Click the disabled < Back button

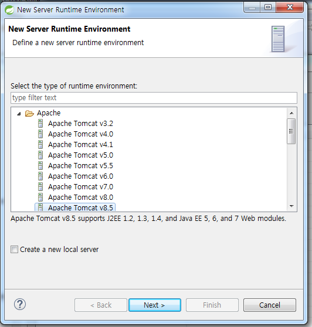101,305
